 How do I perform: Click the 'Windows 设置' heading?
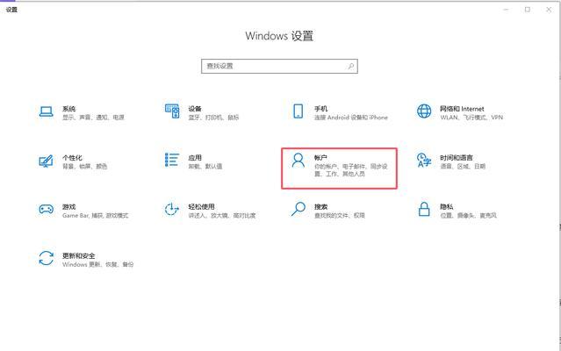pos(279,36)
